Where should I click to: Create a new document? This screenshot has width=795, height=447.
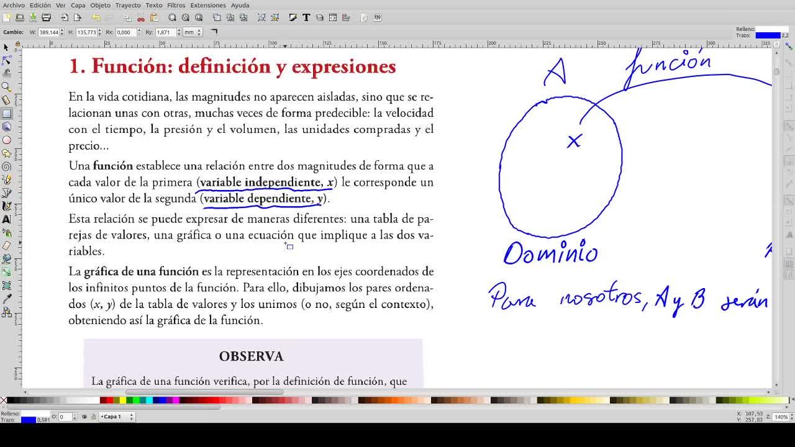point(6,17)
